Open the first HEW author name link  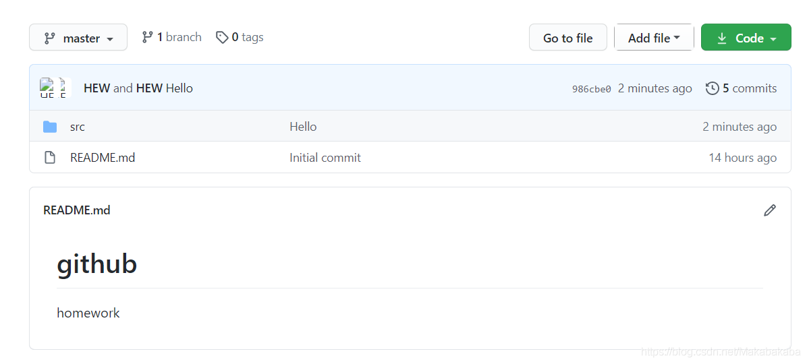96,88
